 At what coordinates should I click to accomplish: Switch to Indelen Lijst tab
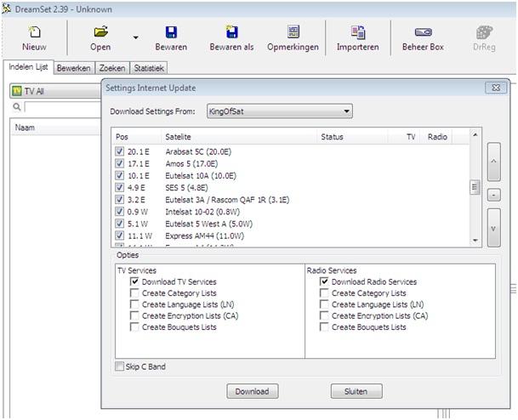click(x=28, y=67)
